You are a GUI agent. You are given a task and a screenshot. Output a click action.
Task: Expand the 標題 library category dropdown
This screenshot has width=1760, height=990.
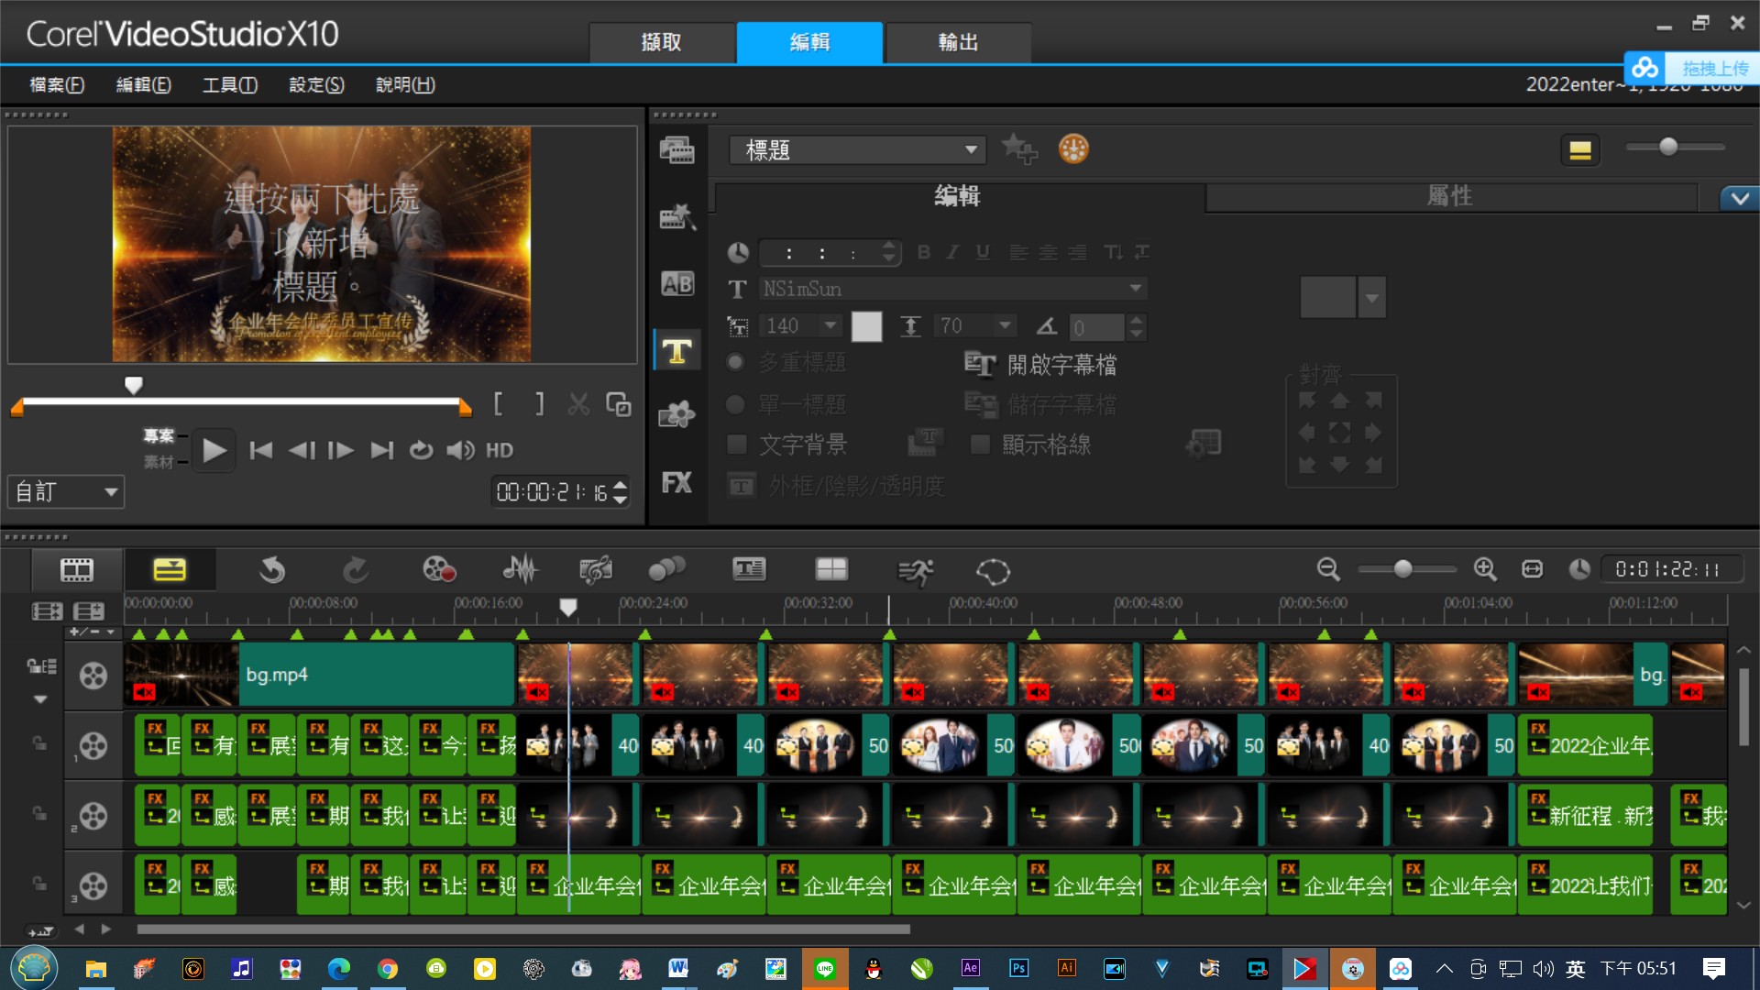point(971,150)
